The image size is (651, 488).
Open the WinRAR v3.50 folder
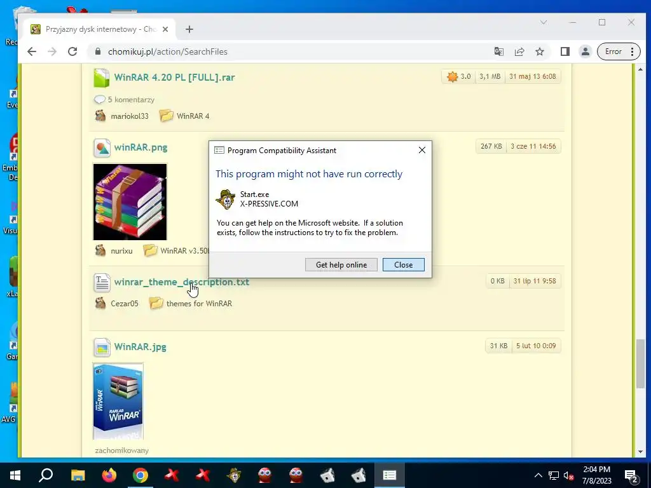[184, 250]
